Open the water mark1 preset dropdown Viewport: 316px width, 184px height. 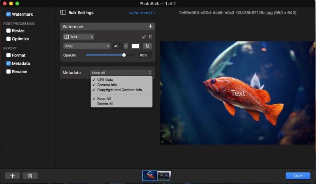[142, 13]
